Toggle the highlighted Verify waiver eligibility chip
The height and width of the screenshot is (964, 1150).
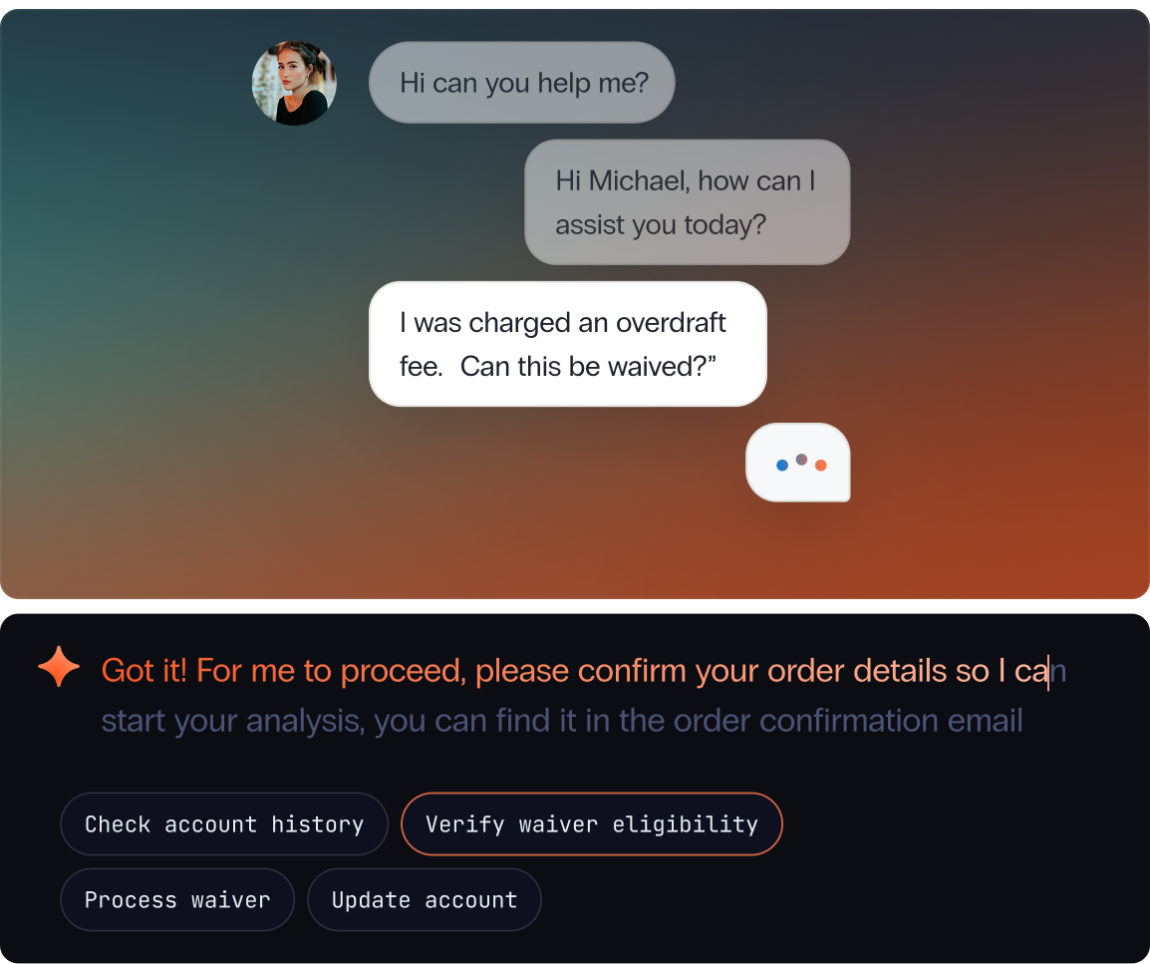[x=592, y=823]
